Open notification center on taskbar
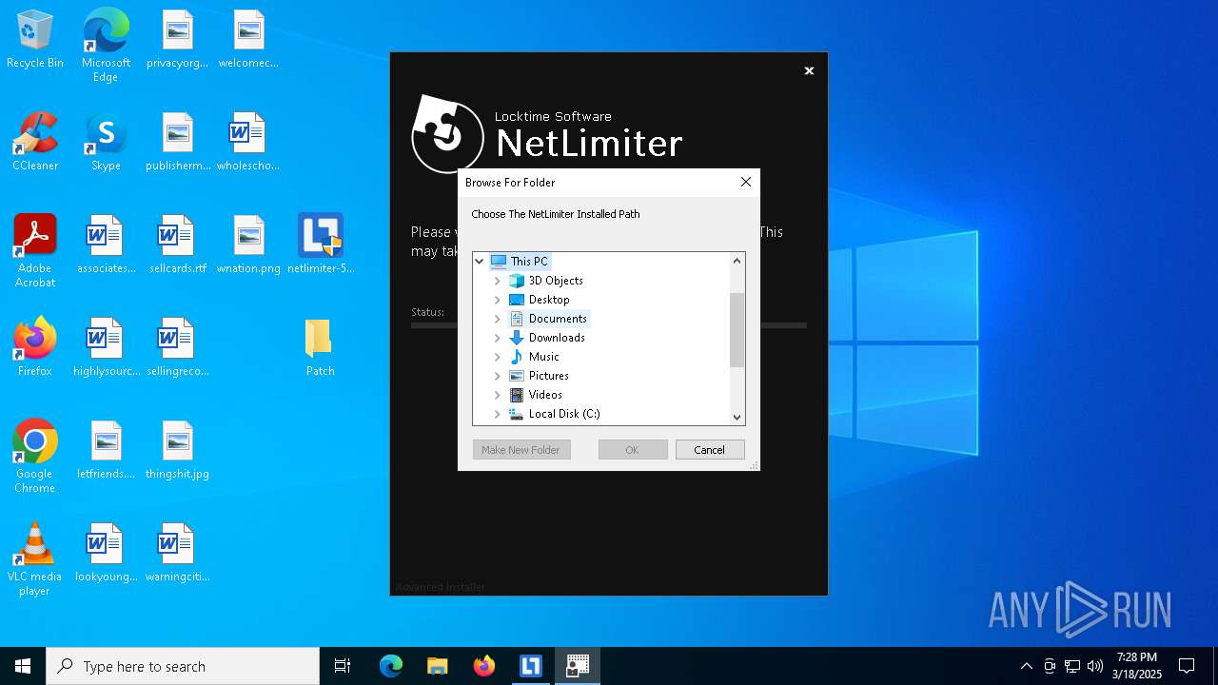The height and width of the screenshot is (685, 1218). click(x=1187, y=666)
